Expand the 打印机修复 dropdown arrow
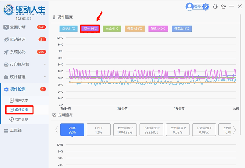 point(45,64)
